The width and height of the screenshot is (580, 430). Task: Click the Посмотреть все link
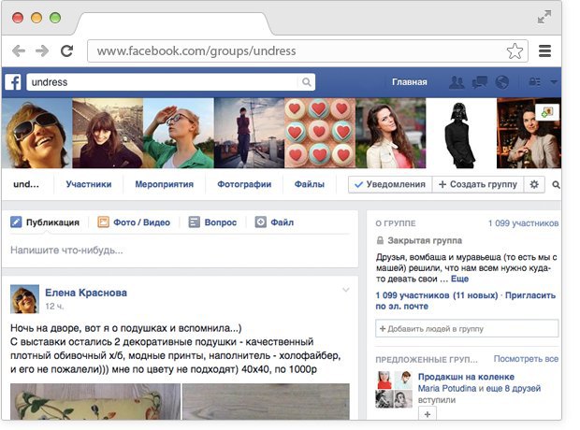pyautogui.click(x=526, y=359)
